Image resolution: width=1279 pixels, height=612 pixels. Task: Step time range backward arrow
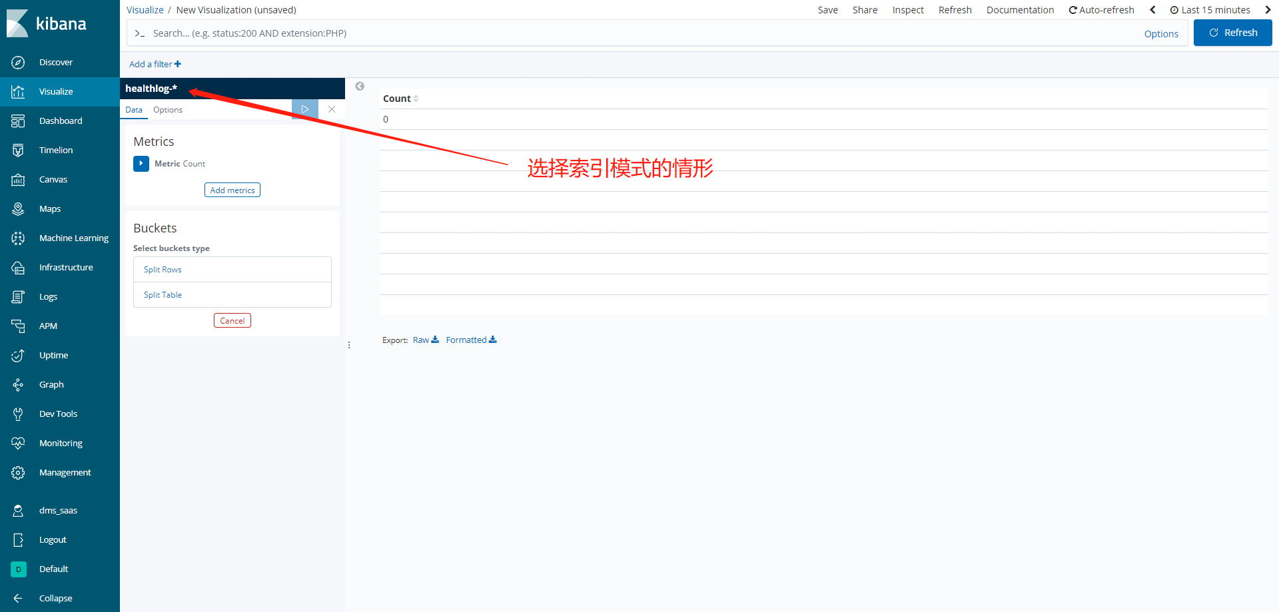(x=1152, y=10)
